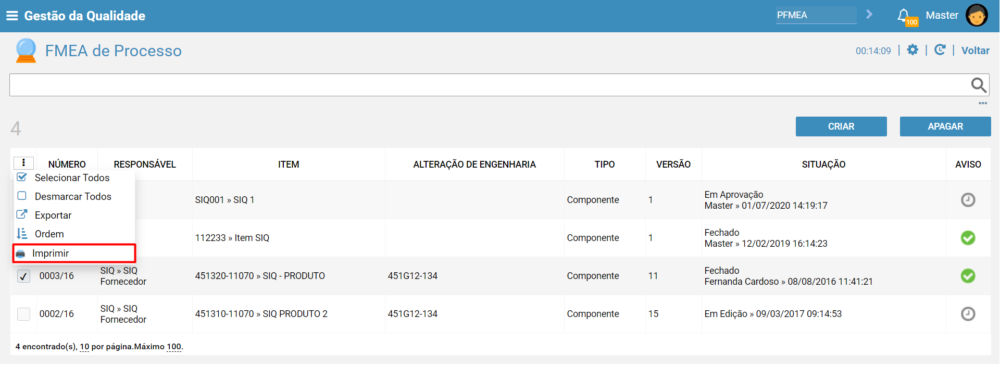1000x367 pixels.
Task: Click ALTERAÇÃO DE ENGENHARIA column header
Action: [474, 164]
